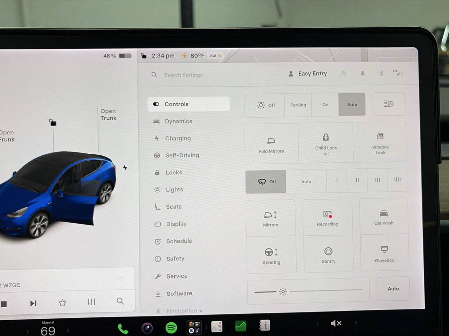
Task: Open the Easy Entry driver profile menu
Action: (x=308, y=73)
